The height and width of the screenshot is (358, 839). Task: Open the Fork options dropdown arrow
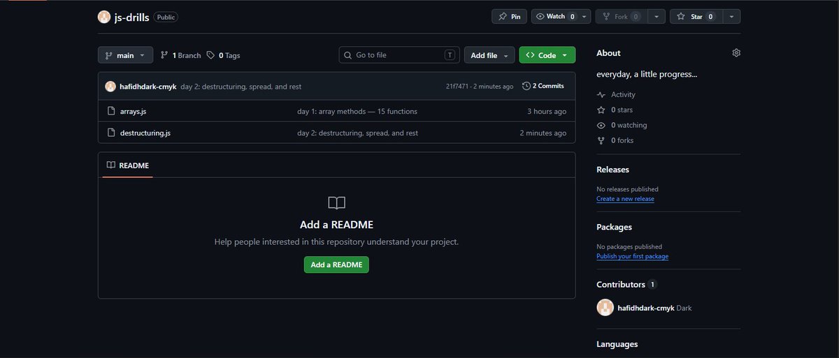coord(656,17)
